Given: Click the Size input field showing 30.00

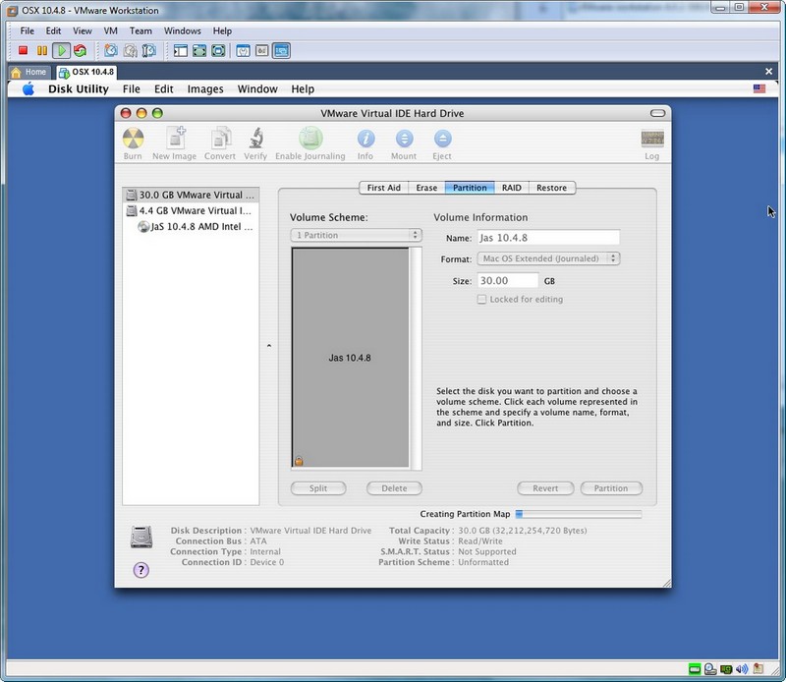Looking at the screenshot, I should coord(508,281).
